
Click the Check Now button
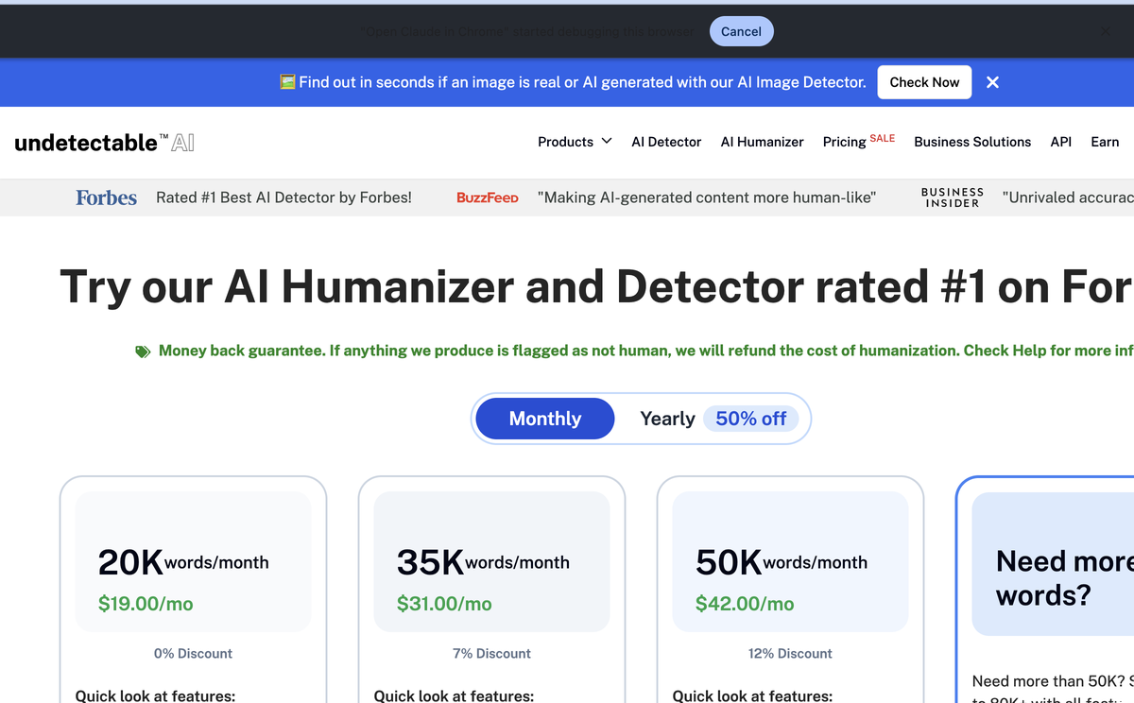[924, 82]
